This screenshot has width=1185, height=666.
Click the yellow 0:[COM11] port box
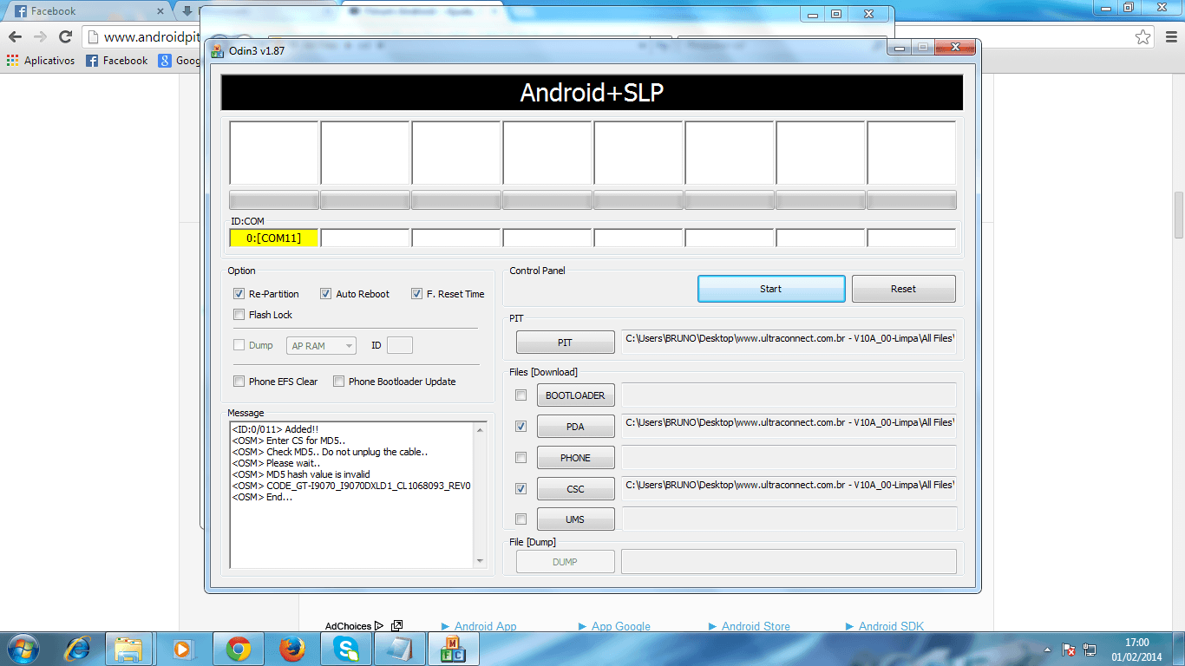(x=274, y=238)
